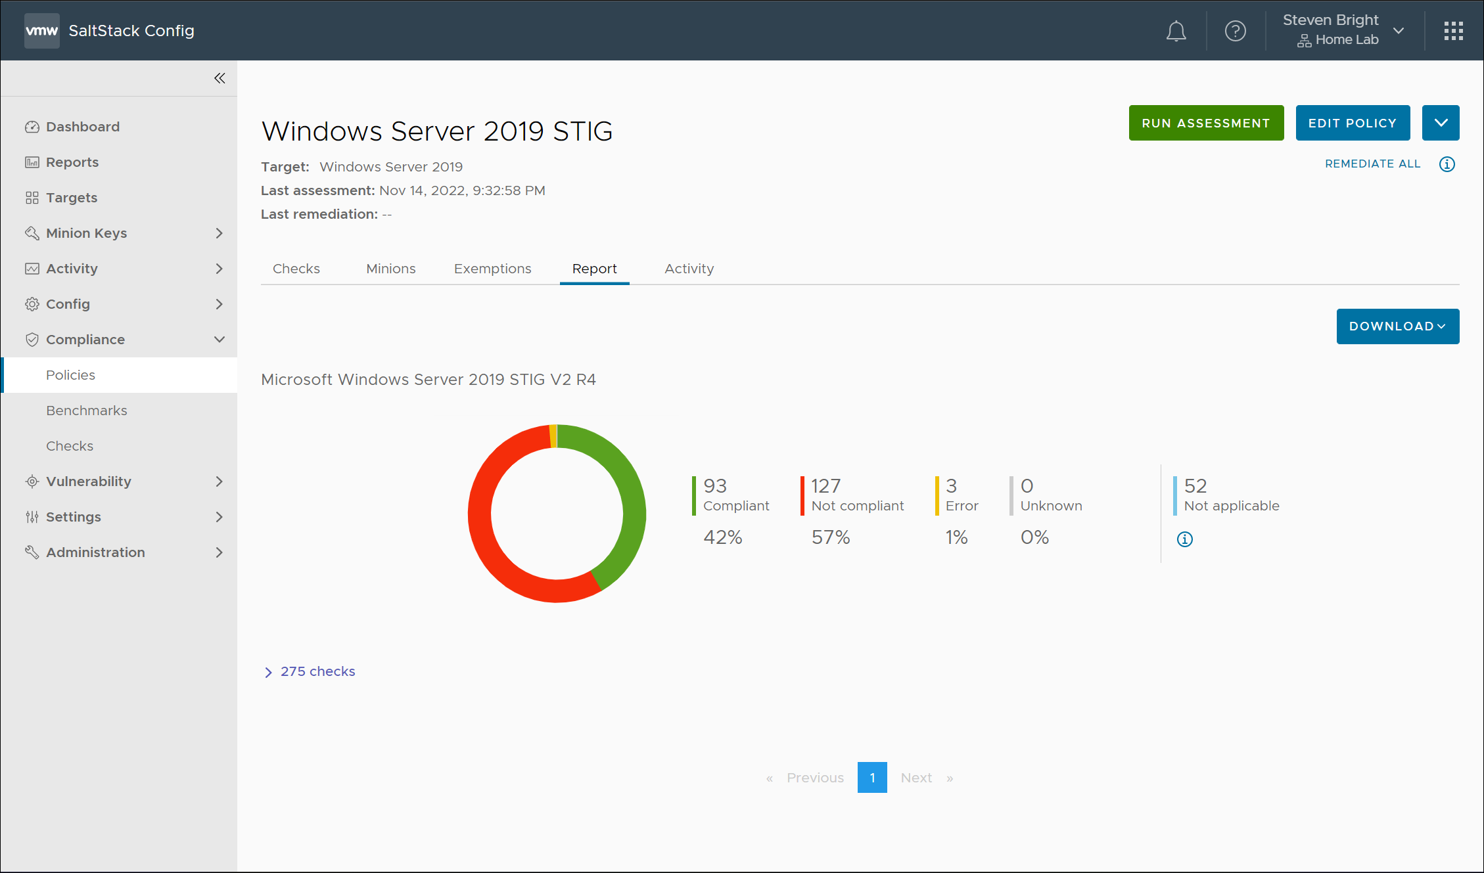1484x873 pixels.
Task: Open the apps grid icon
Action: tap(1453, 31)
